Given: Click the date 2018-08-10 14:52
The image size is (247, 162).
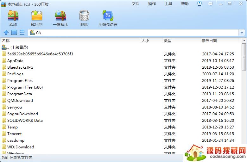Looking at the screenshot, I should (x=218, y=107).
